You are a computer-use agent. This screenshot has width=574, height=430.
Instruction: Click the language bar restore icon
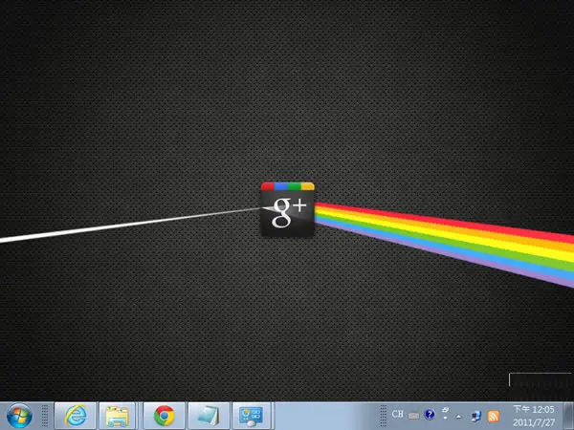[446, 410]
